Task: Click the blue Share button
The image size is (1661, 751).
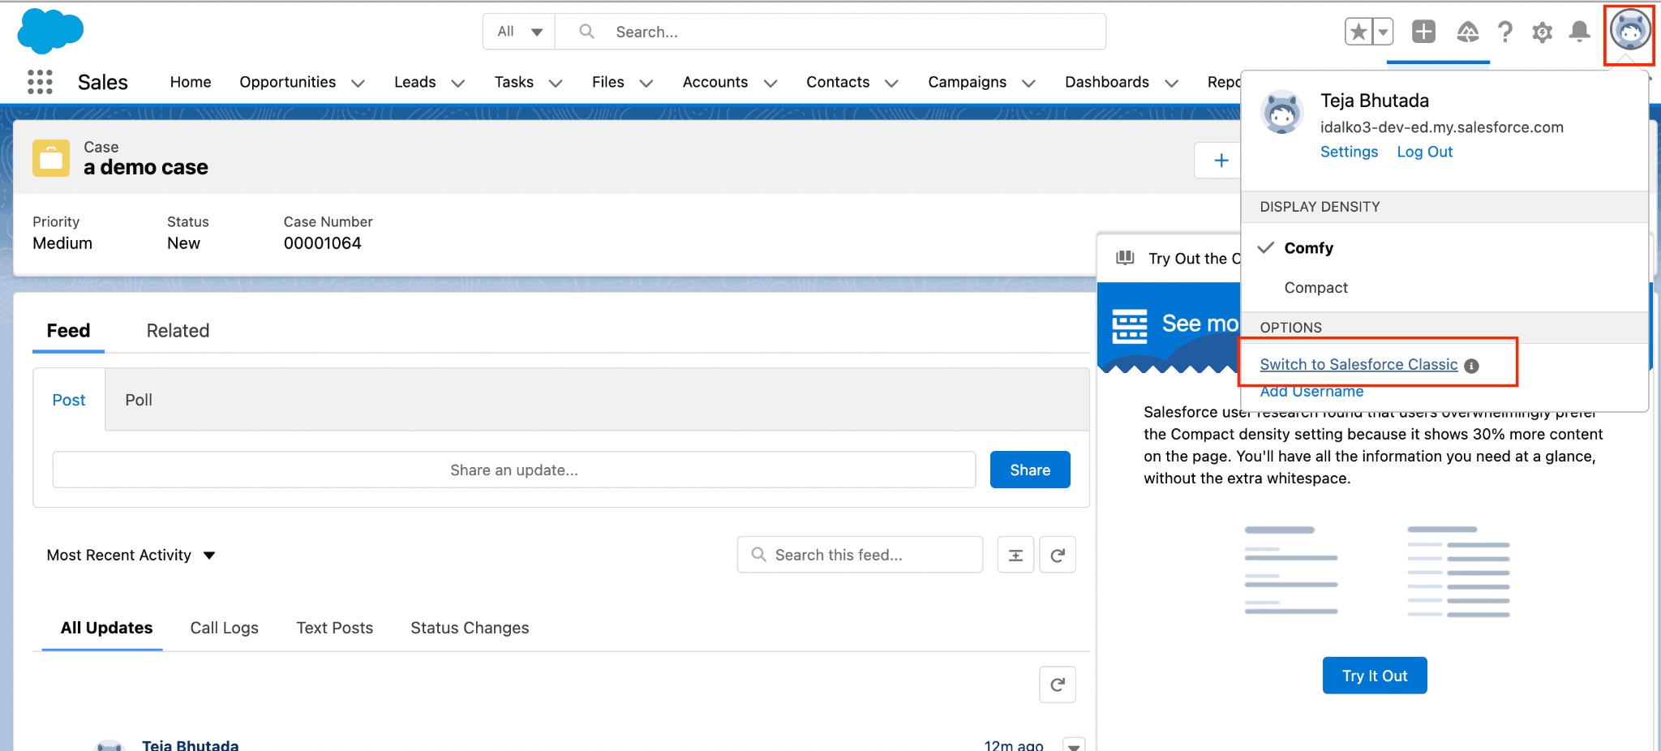Action: click(x=1030, y=470)
